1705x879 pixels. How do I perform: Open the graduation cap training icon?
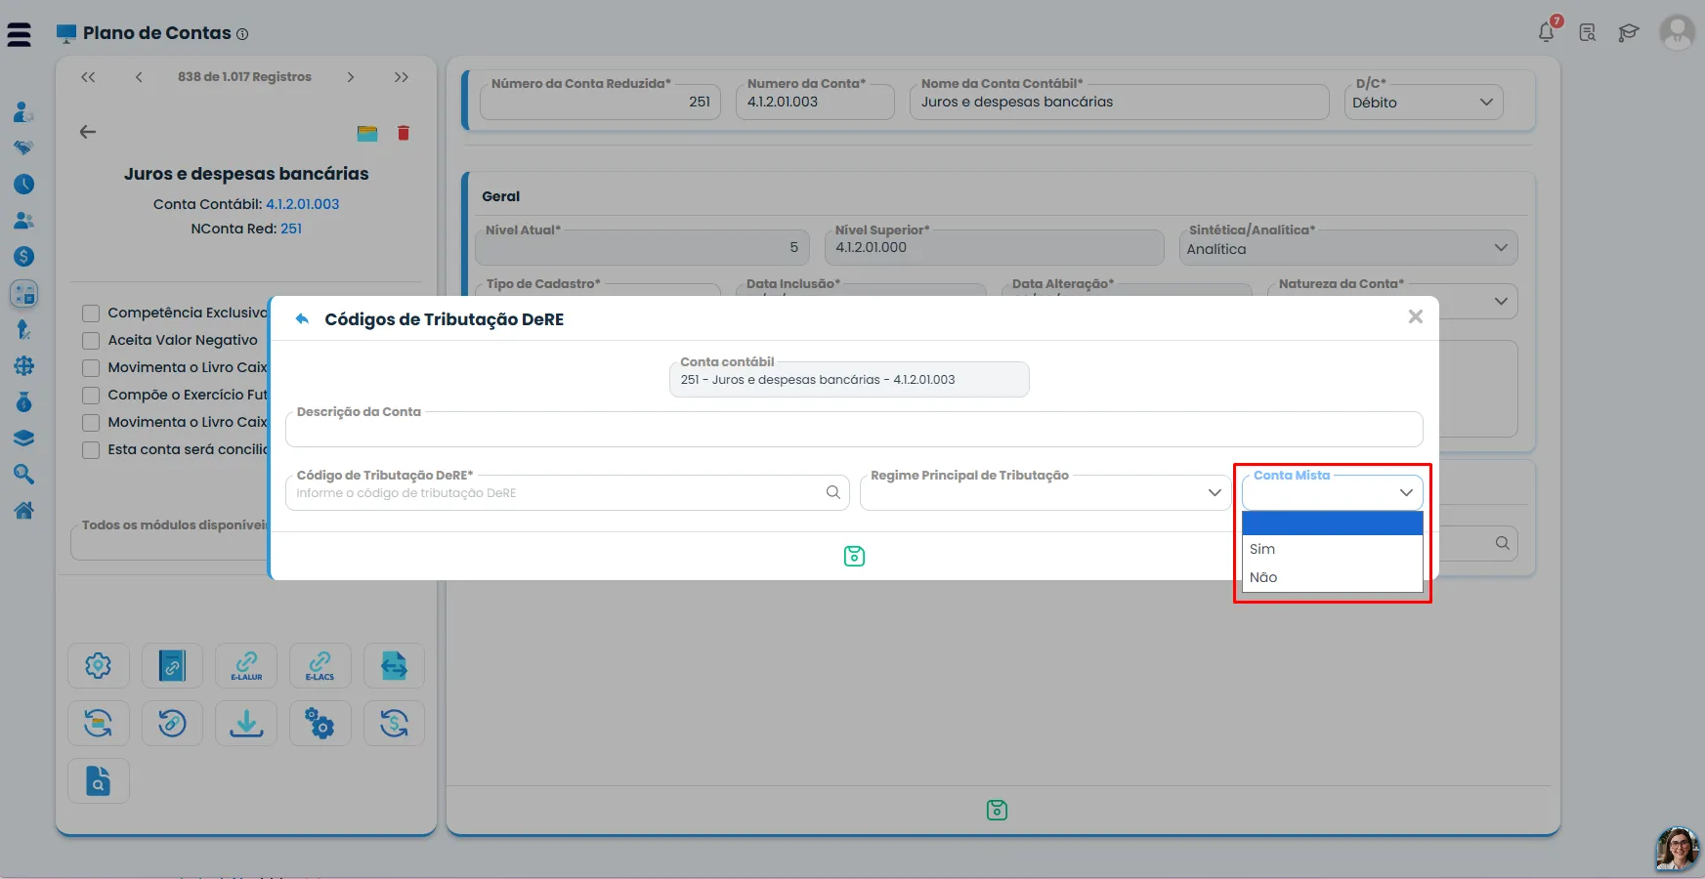[1628, 33]
